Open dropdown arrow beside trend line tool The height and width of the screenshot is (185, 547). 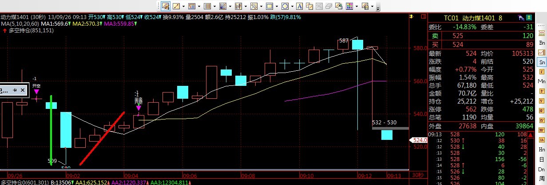click(183, 6)
